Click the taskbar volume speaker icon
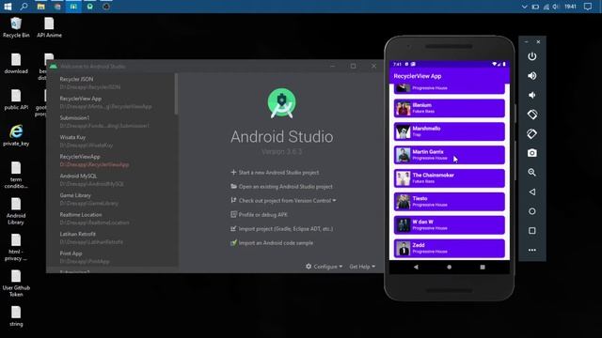This screenshot has height=338, width=602. pos(556,7)
